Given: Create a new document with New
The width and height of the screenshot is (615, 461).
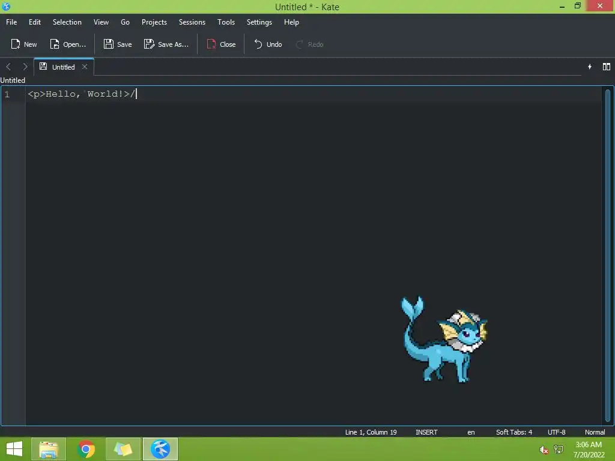Looking at the screenshot, I should coord(24,44).
